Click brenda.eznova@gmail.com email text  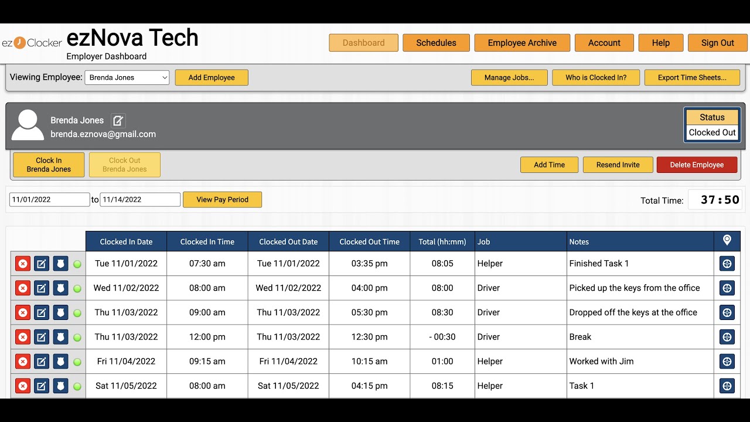pos(103,134)
